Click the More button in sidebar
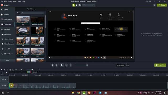The image size is (168, 95). [x=7, y=60]
